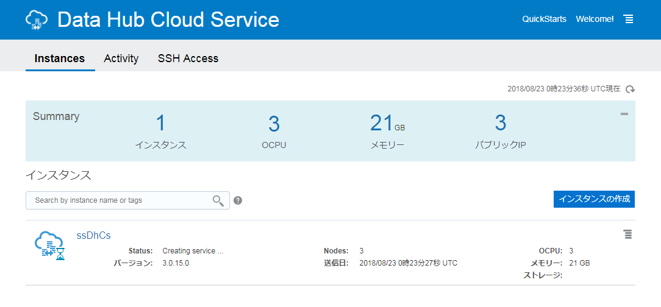The image size is (661, 307).
Task: Click the ストレージ label
Action: point(543,275)
